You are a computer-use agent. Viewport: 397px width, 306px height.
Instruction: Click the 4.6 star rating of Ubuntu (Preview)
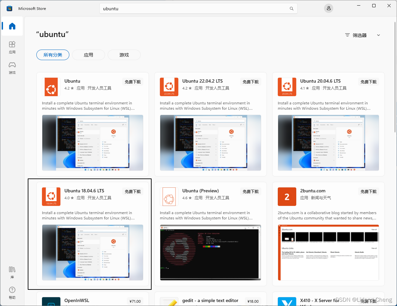(187, 198)
